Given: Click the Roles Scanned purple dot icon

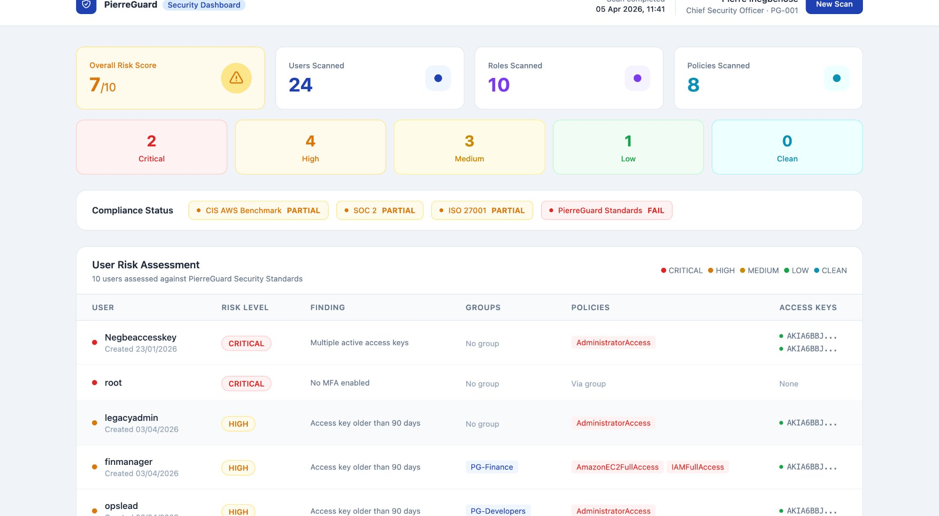Looking at the screenshot, I should coord(637,78).
